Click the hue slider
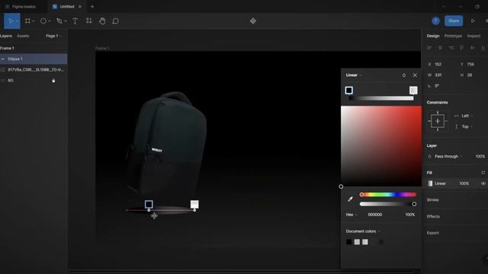 coord(388,195)
